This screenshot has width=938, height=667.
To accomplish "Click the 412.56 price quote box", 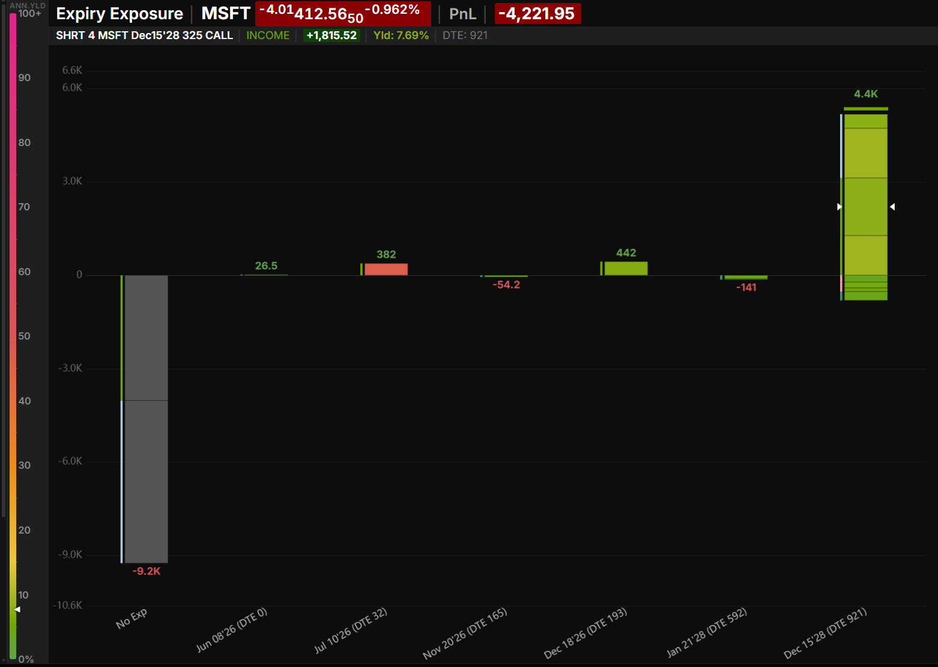I will point(343,13).
